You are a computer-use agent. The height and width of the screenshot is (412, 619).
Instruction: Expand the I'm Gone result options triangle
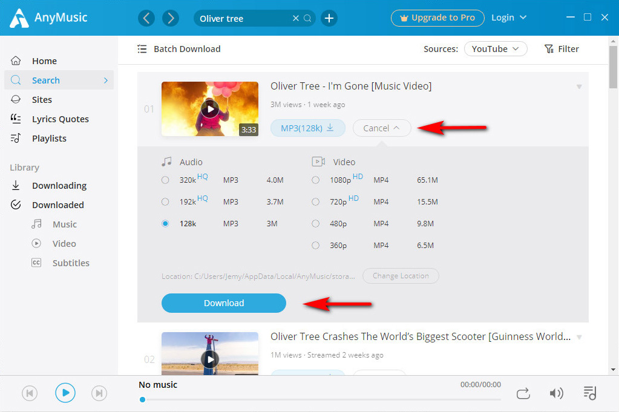pyautogui.click(x=579, y=87)
